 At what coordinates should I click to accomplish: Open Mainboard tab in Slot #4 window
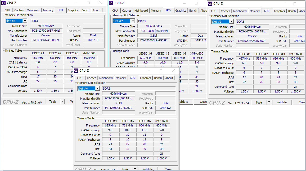coord(106,78)
